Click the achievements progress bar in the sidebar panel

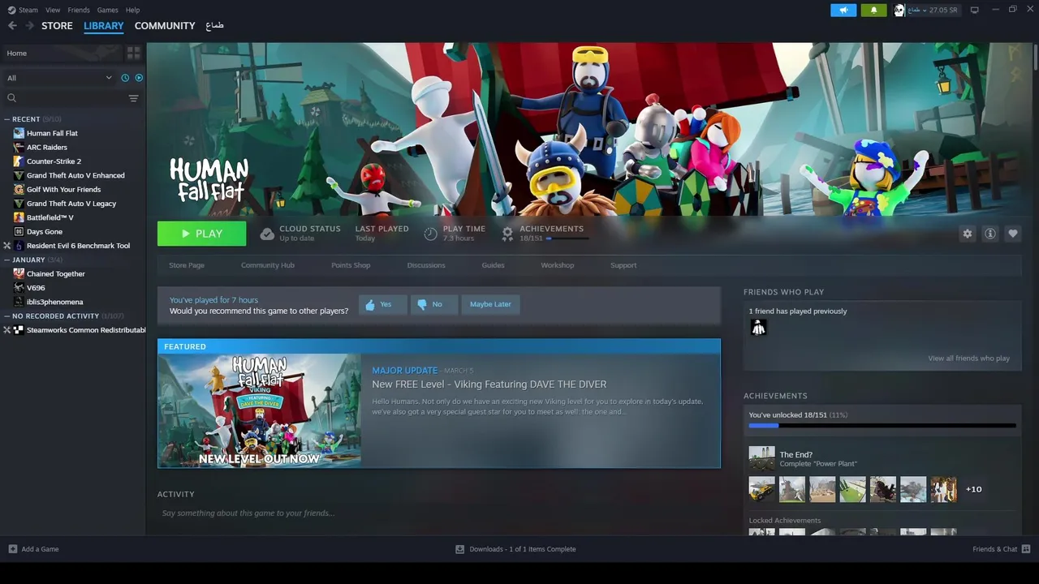coord(882,425)
